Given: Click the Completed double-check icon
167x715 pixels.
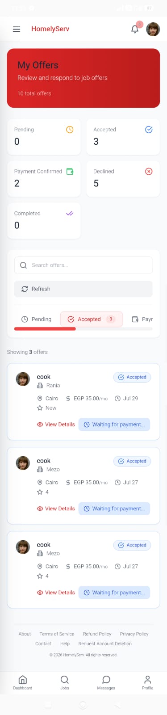Looking at the screenshot, I should [x=70, y=213].
